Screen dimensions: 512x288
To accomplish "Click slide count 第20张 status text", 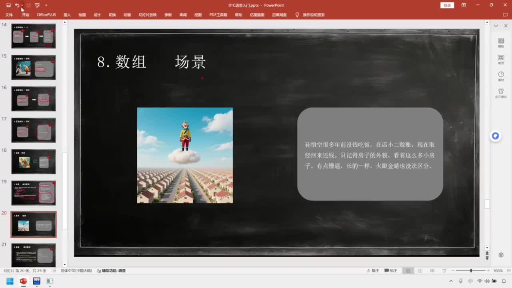I will [x=25, y=271].
